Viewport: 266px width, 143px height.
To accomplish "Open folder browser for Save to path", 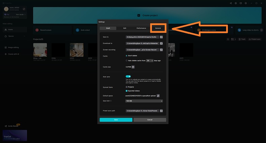I will tap(161, 37).
